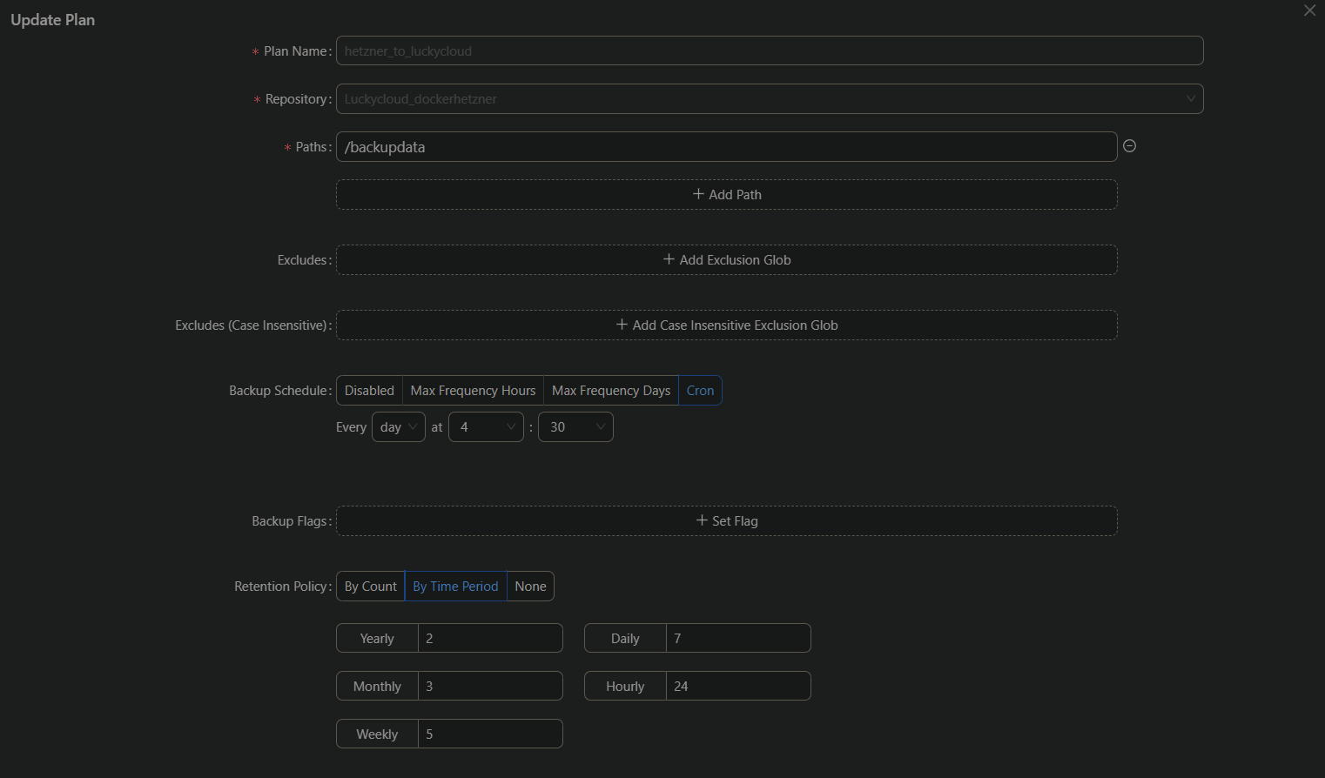
Task: Select Disabled backup schedule option
Action: click(x=369, y=391)
